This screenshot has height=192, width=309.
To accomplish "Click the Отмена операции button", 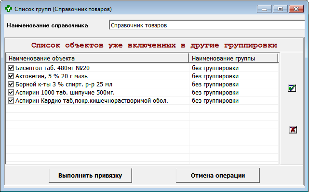I will [218, 175].
